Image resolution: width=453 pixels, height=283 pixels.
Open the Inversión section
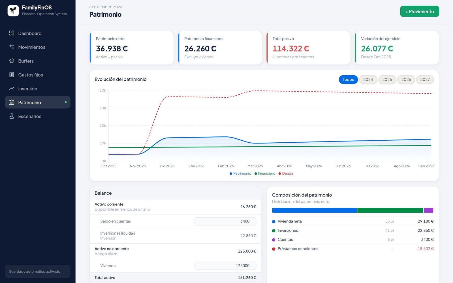click(38, 89)
